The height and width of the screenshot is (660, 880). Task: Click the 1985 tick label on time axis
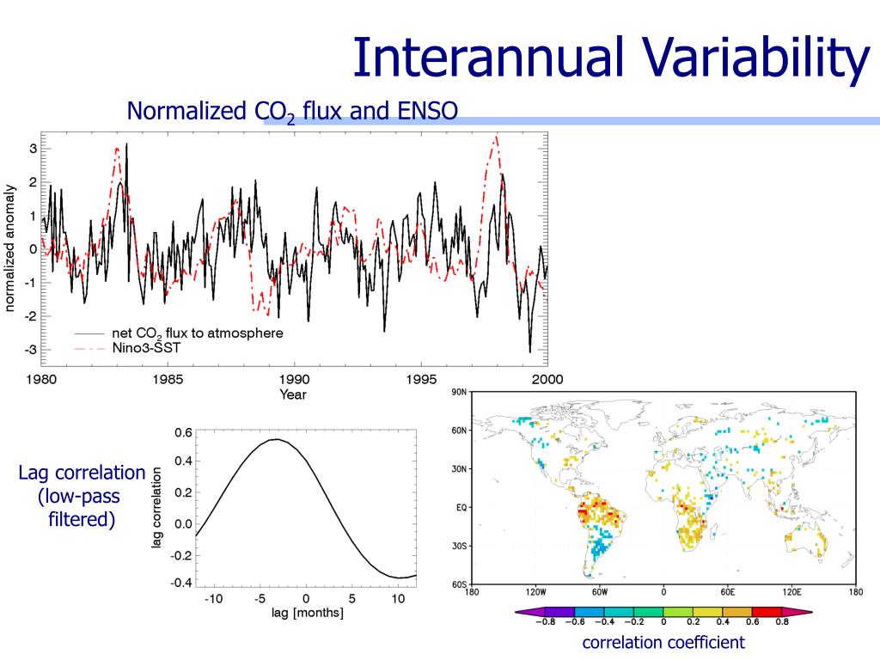tap(168, 379)
